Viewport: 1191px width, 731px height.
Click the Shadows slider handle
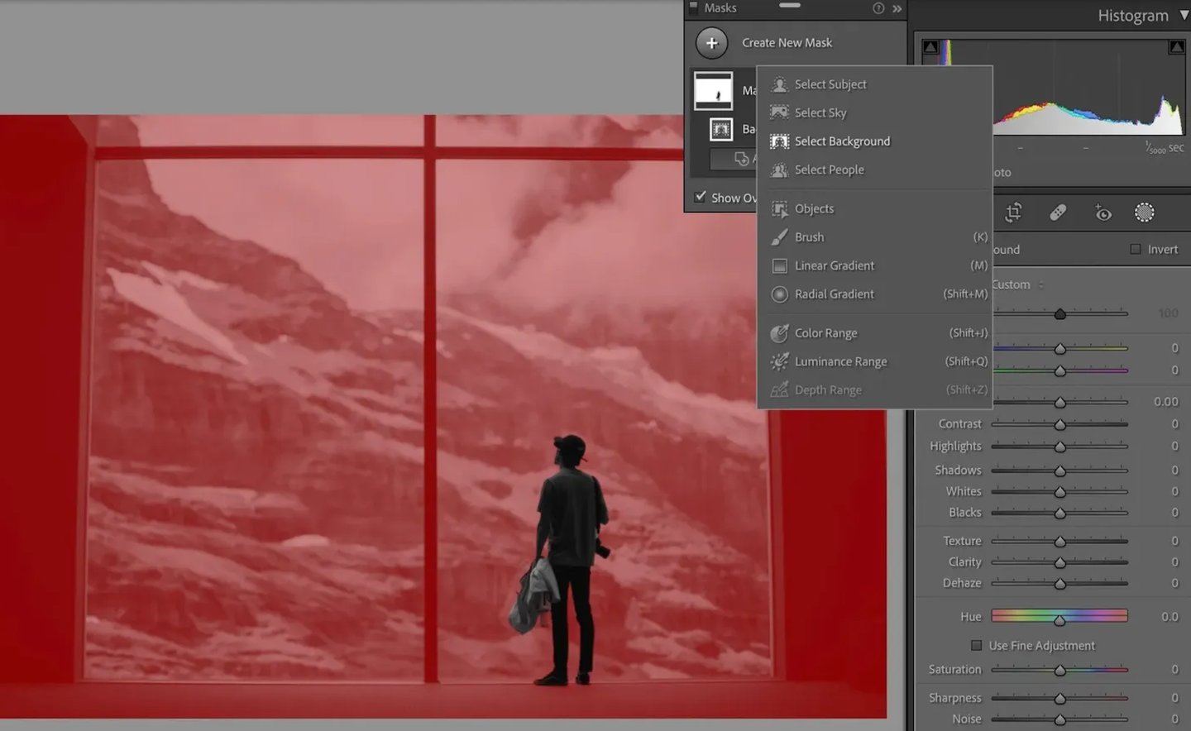1059,471
